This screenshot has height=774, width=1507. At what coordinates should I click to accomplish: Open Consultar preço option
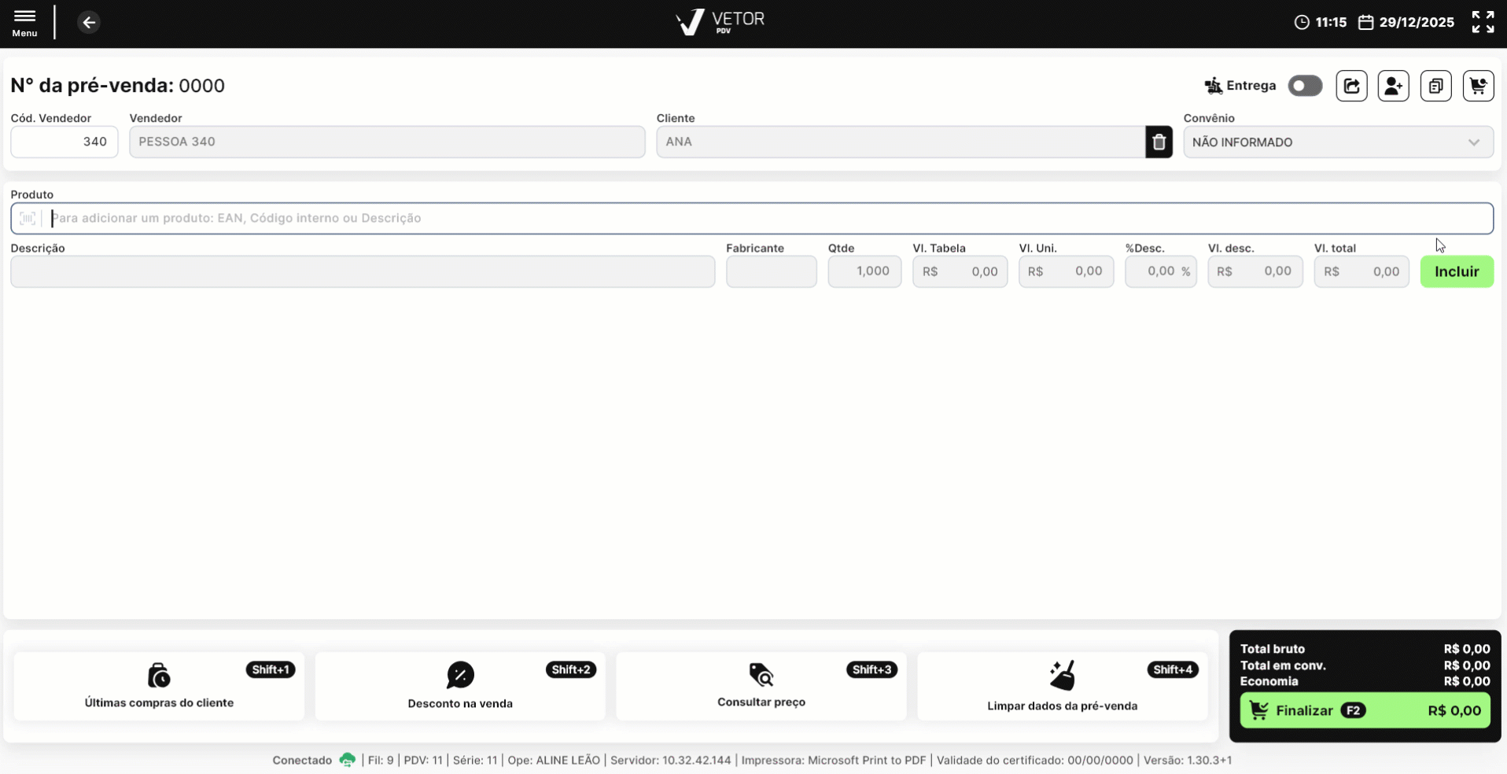(761, 686)
